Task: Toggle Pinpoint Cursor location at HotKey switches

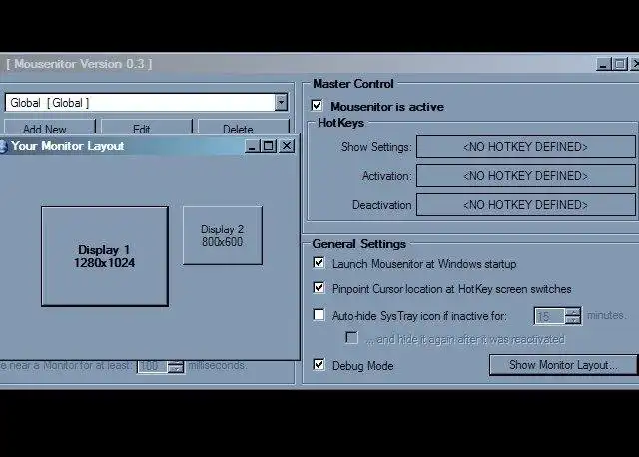Action: point(319,288)
